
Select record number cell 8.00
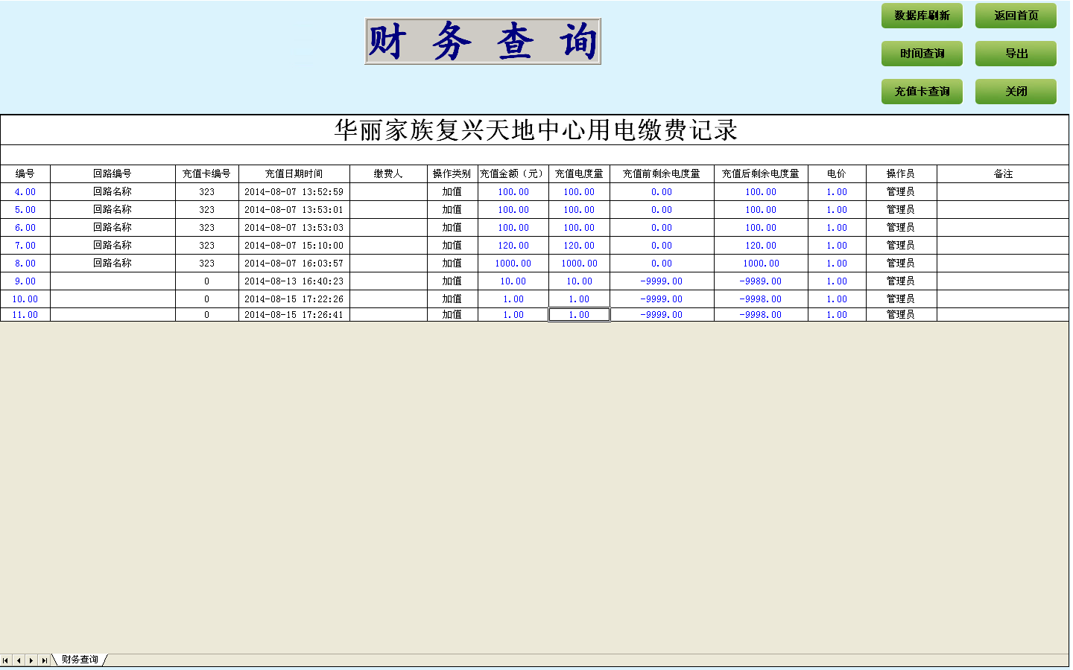25,264
